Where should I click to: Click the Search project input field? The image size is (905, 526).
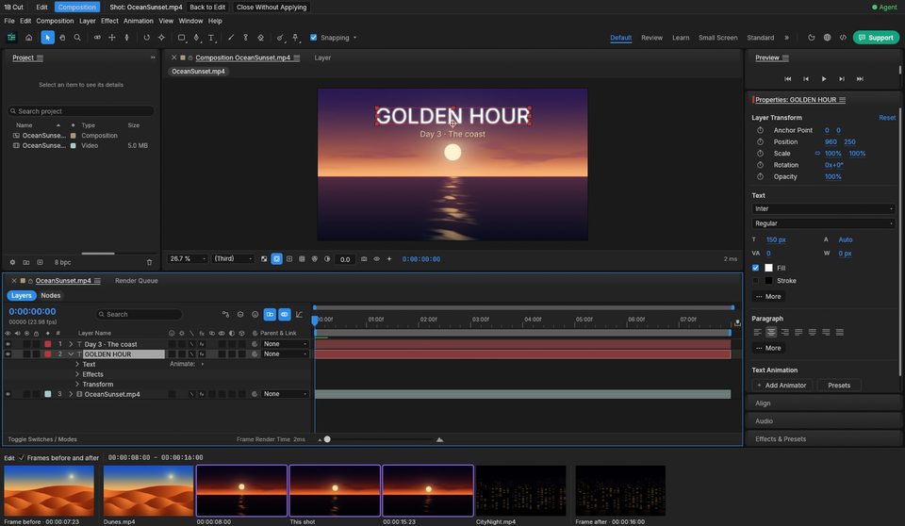pyautogui.click(x=81, y=111)
